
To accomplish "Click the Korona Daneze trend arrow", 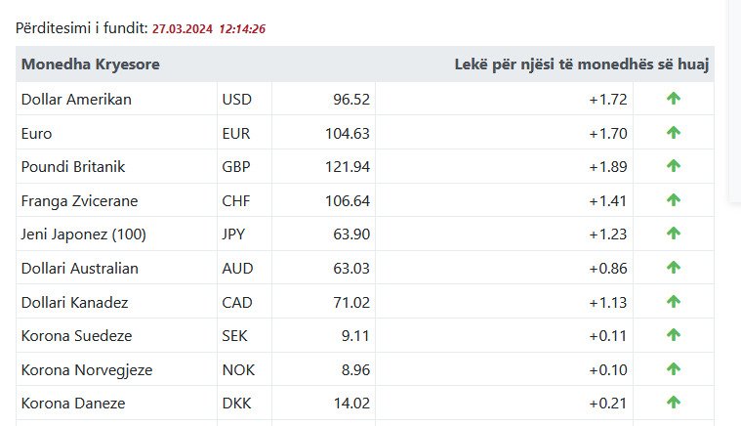I will (x=673, y=403).
